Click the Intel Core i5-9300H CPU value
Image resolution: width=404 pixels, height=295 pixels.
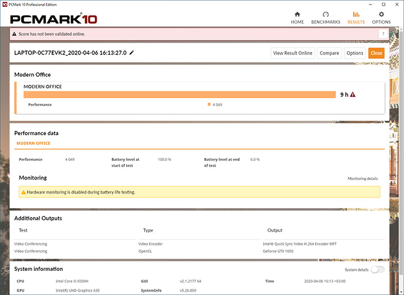pyautogui.click(x=72, y=281)
